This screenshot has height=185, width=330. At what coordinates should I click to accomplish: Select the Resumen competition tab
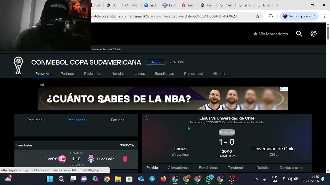click(43, 74)
